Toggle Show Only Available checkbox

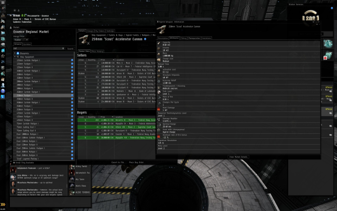[x=14, y=163]
